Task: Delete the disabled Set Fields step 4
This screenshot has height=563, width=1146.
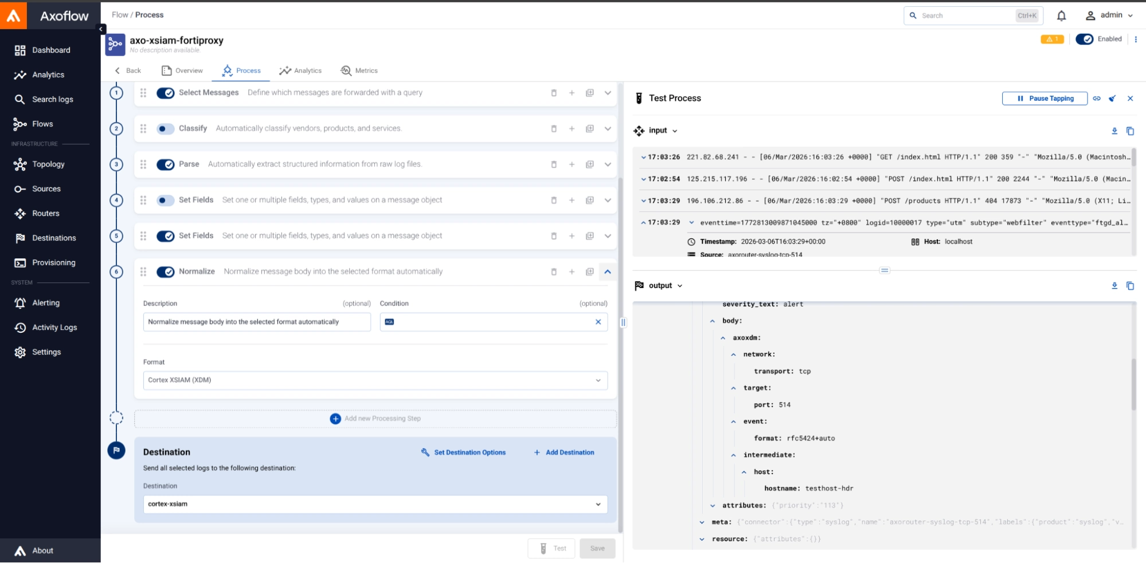Action: tap(554, 200)
